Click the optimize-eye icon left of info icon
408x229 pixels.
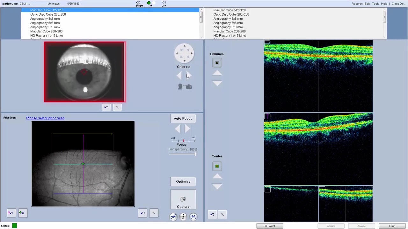click(x=173, y=217)
